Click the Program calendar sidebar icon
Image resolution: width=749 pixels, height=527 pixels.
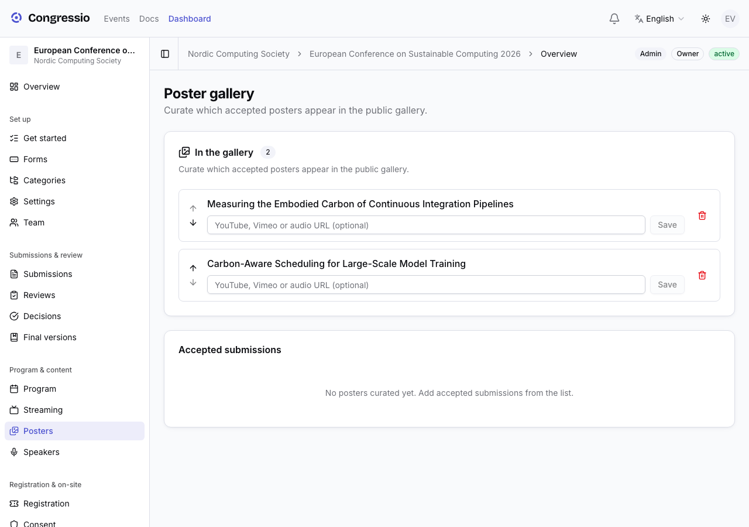pos(14,389)
